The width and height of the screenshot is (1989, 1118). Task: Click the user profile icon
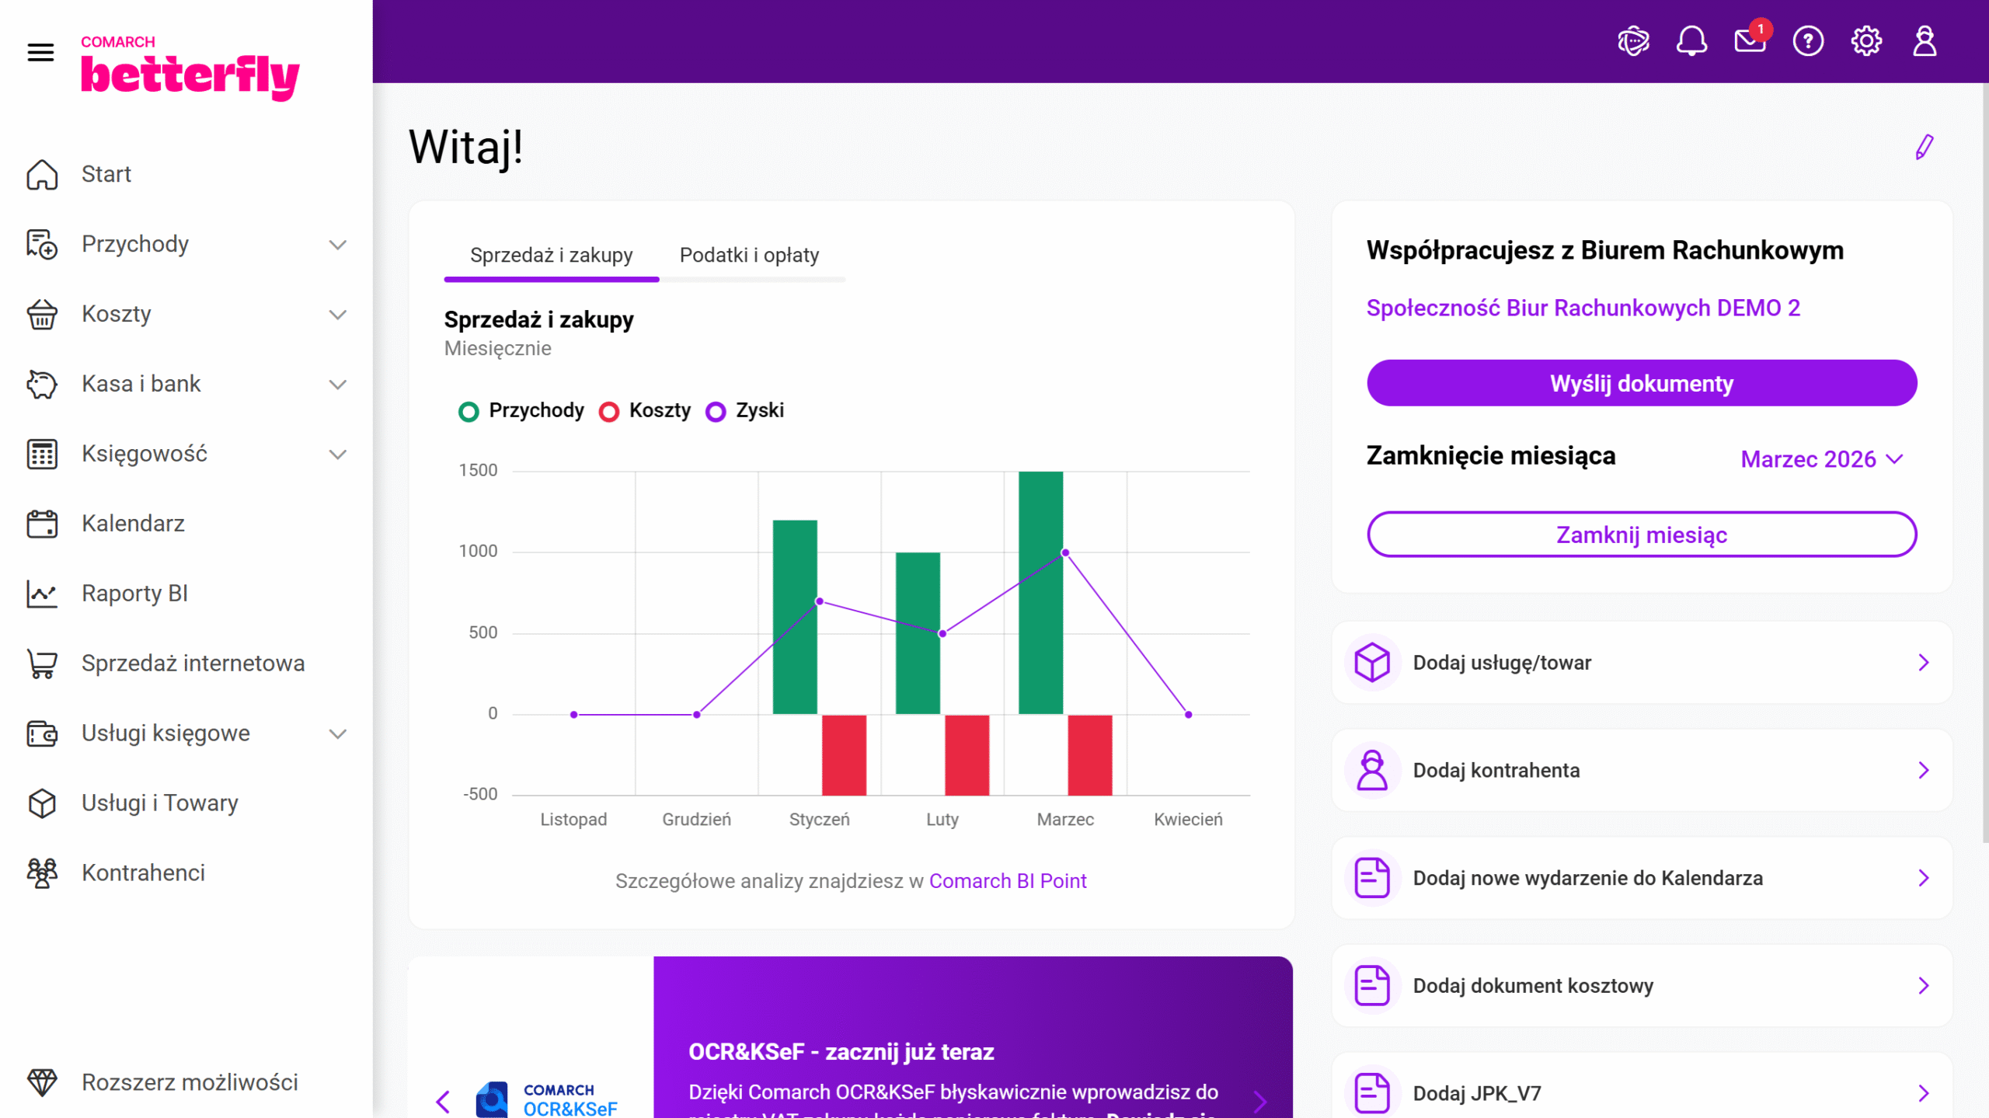pyautogui.click(x=1924, y=41)
